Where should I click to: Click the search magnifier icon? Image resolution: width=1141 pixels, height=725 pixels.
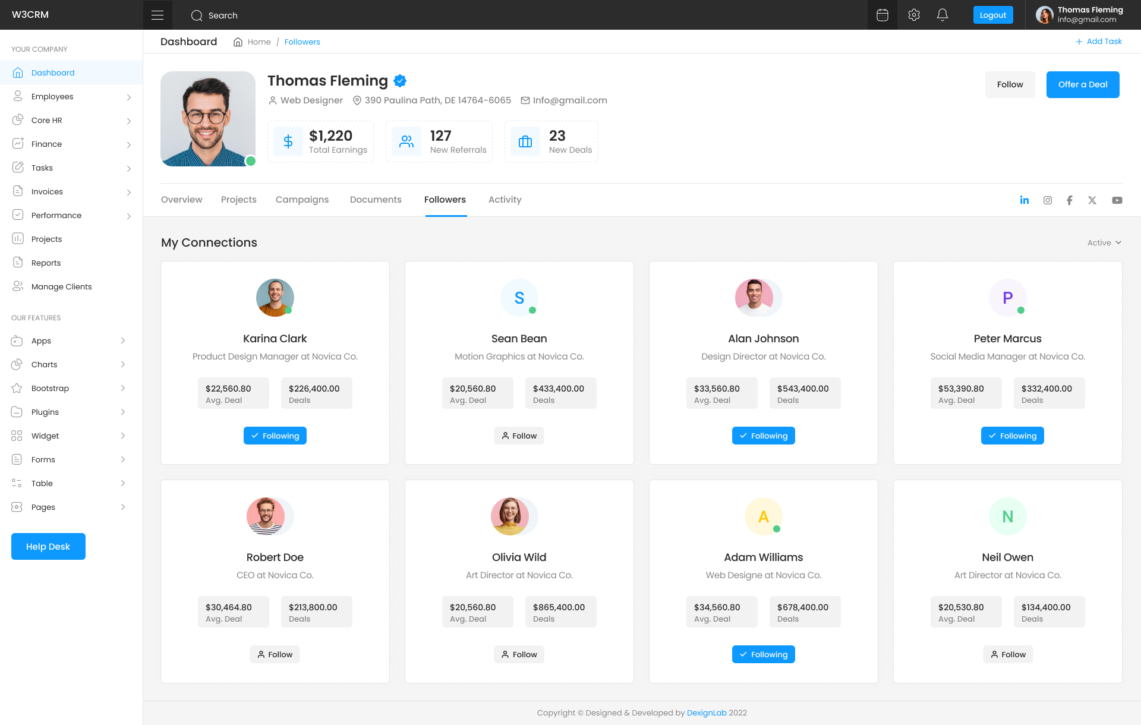[197, 15]
